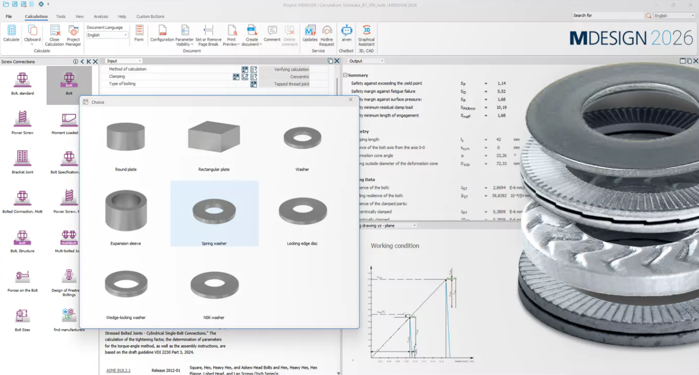
Task: Select Bolt, standard module
Action: 22,84
